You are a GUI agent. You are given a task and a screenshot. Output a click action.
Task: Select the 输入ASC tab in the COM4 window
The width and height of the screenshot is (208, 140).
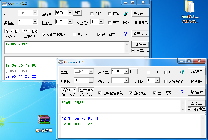[x=68, y=94]
